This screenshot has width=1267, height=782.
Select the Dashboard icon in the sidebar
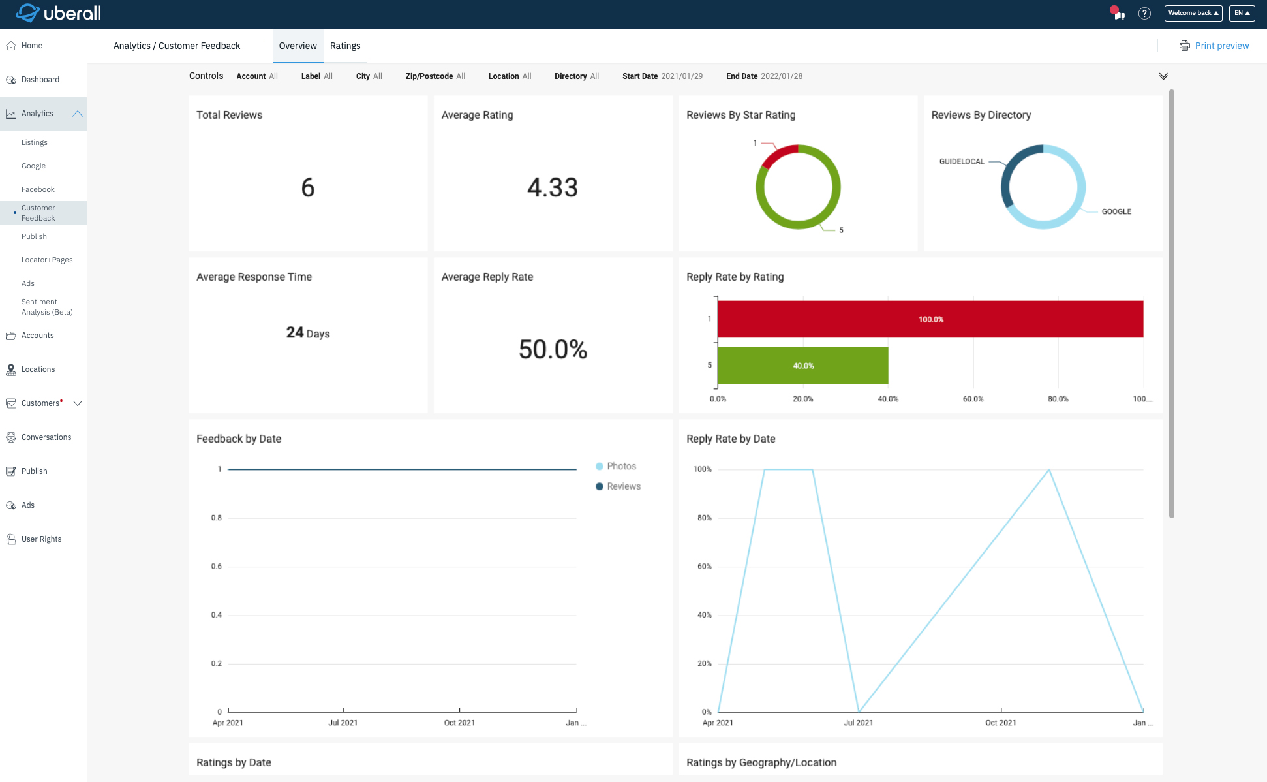[11, 79]
